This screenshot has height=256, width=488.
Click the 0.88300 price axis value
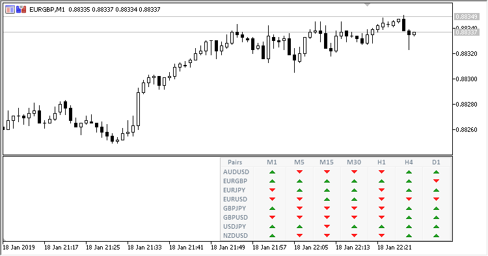[467, 79]
